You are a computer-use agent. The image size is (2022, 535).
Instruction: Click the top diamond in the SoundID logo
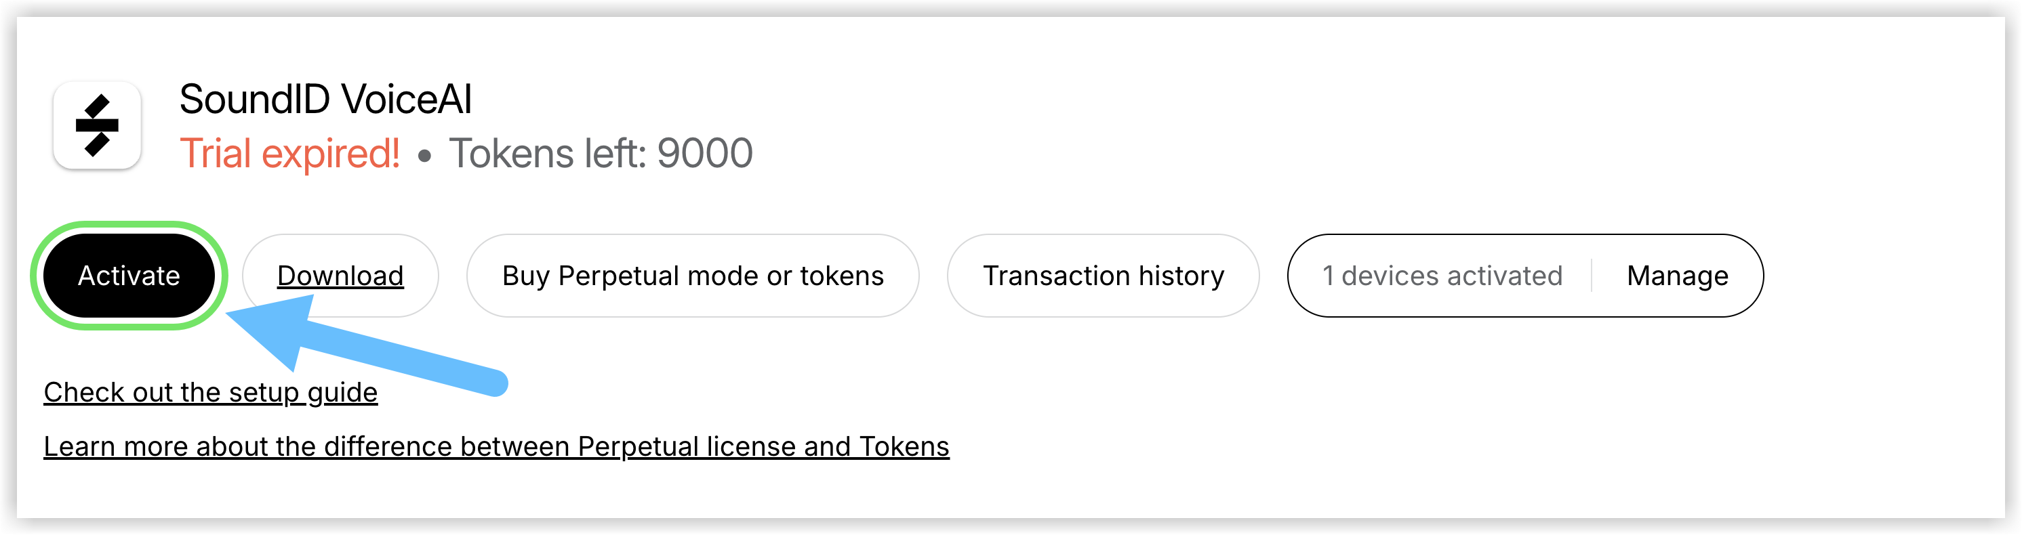(98, 106)
